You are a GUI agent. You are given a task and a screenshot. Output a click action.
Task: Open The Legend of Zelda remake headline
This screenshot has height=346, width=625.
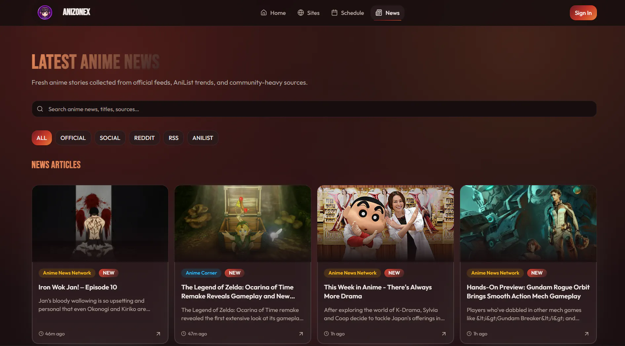pyautogui.click(x=238, y=292)
